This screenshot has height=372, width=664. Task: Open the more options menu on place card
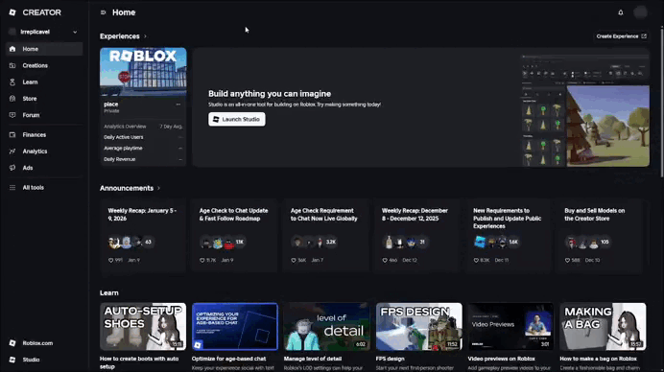pos(178,105)
